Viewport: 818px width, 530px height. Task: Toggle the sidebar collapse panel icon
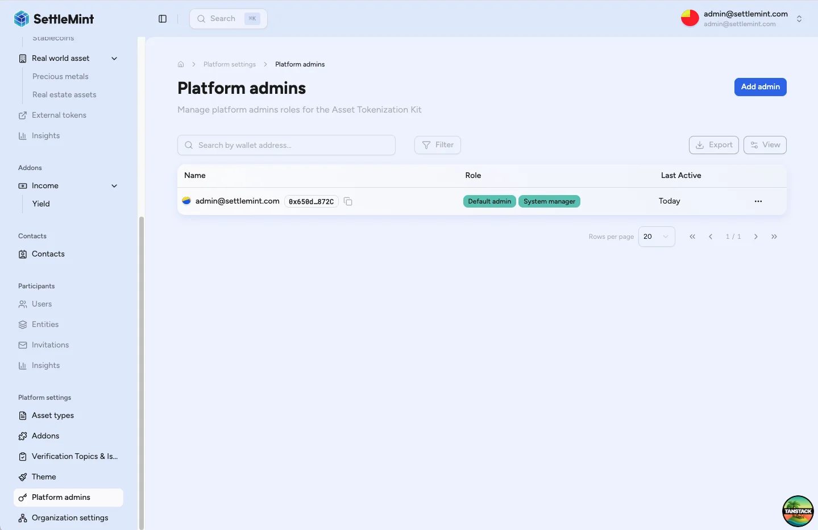[163, 18]
